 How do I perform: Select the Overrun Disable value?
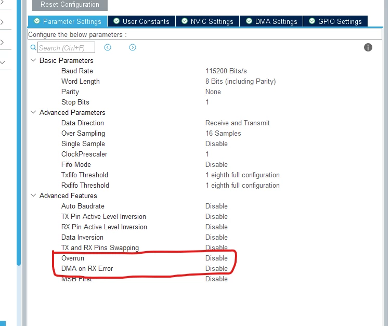point(216,258)
